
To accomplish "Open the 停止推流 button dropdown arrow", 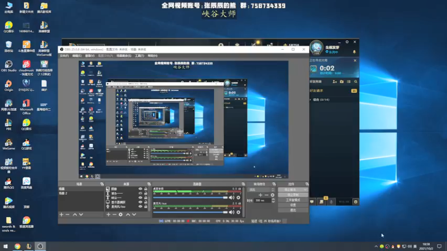I will point(305,190).
